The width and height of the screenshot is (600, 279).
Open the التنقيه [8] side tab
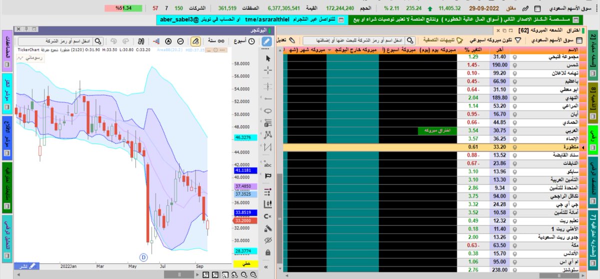[x=593, y=102]
